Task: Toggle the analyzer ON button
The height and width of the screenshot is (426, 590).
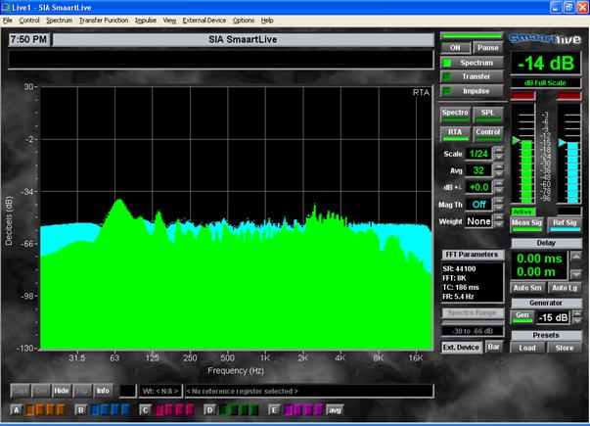Action: (x=455, y=47)
